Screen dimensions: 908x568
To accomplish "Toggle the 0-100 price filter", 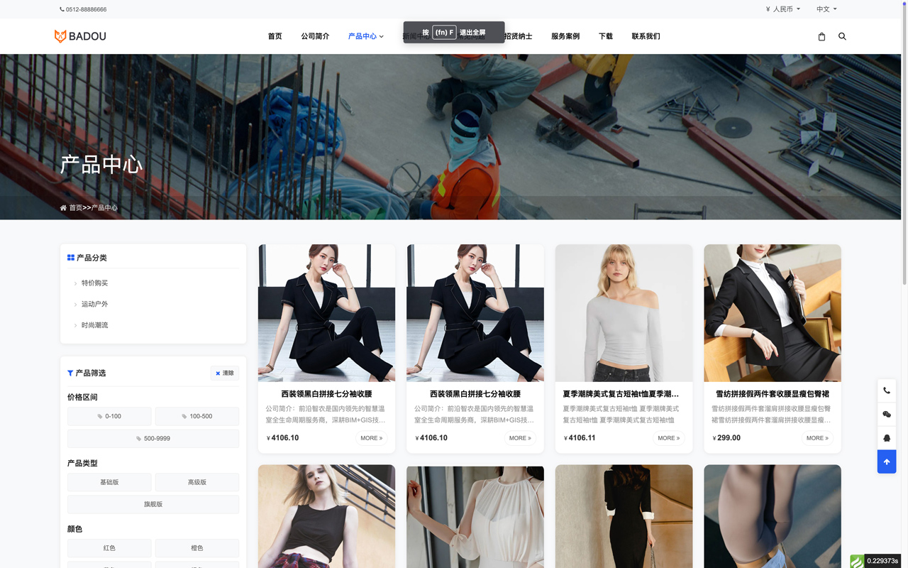I will [109, 416].
